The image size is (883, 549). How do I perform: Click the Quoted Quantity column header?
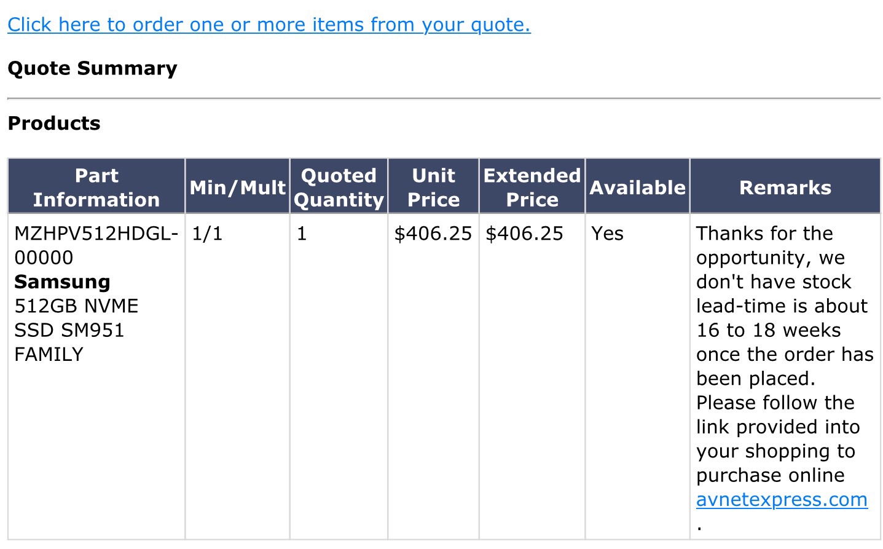339,187
